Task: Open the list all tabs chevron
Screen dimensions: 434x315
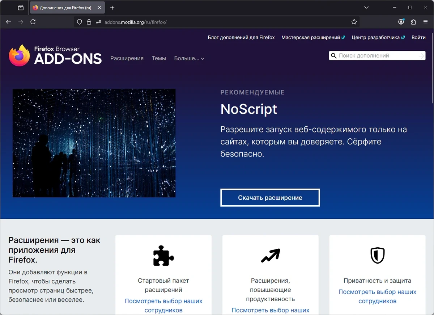Action: (367, 8)
